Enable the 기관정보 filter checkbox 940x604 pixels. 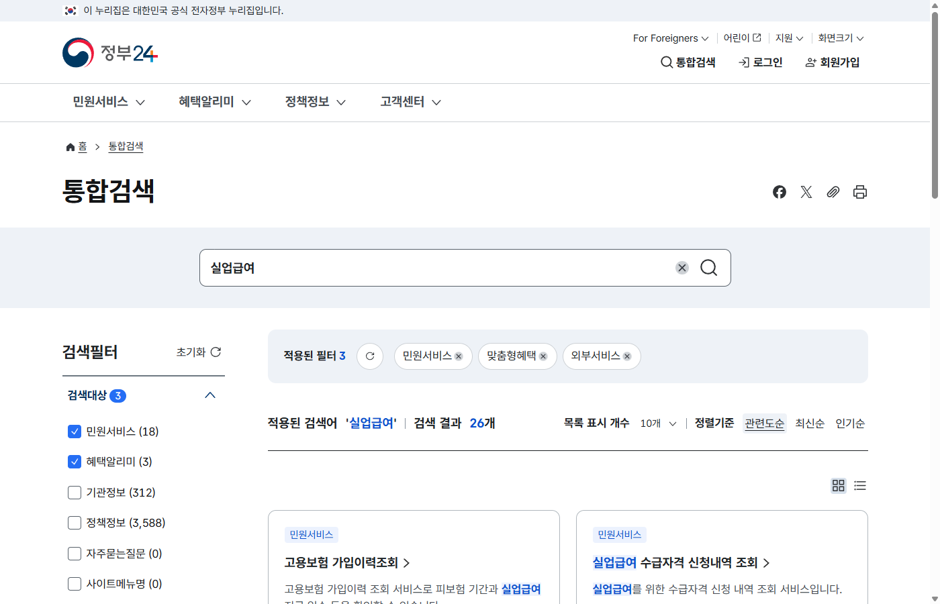click(74, 492)
